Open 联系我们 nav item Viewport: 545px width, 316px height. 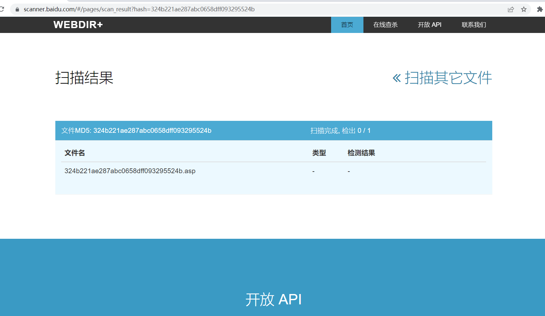click(474, 25)
